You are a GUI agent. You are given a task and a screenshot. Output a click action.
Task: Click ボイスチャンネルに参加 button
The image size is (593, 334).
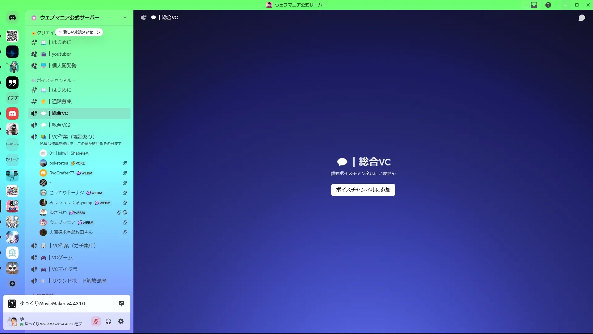pos(363,190)
